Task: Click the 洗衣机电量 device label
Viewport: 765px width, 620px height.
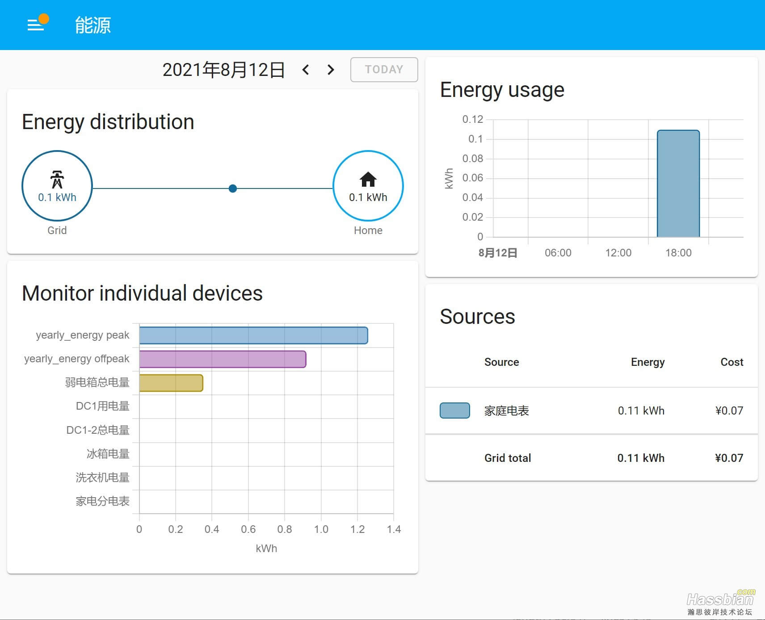Action: (x=103, y=478)
